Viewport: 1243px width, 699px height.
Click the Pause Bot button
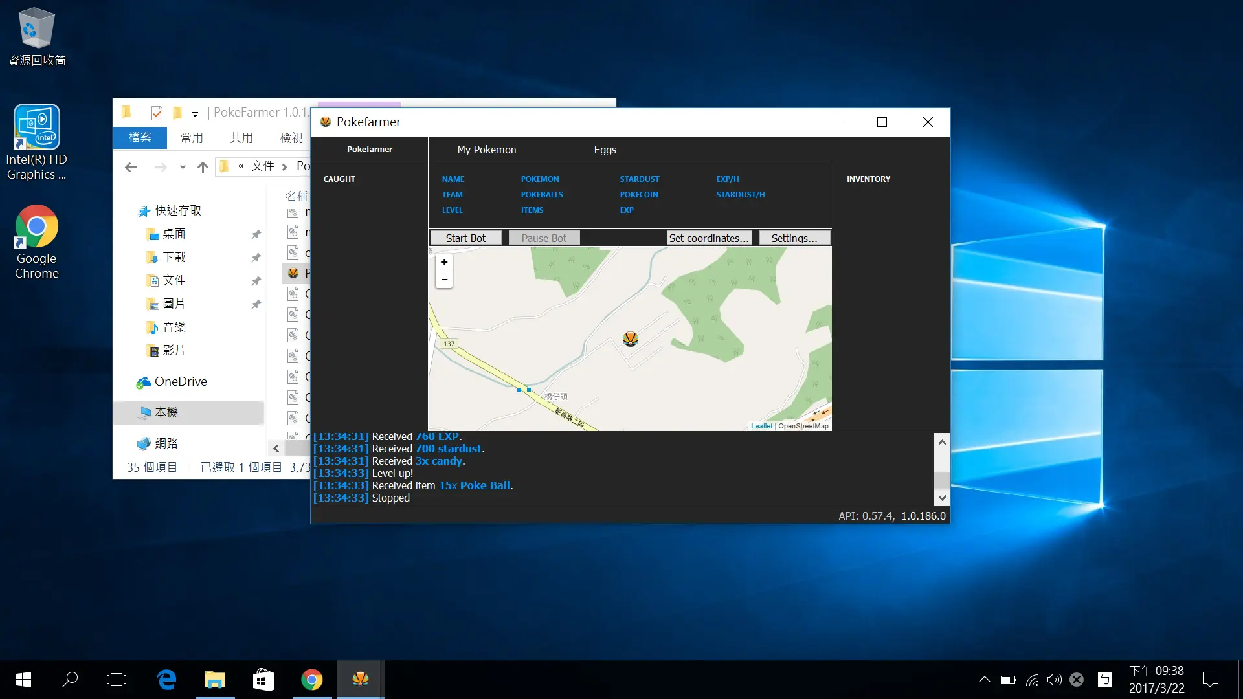544,238
